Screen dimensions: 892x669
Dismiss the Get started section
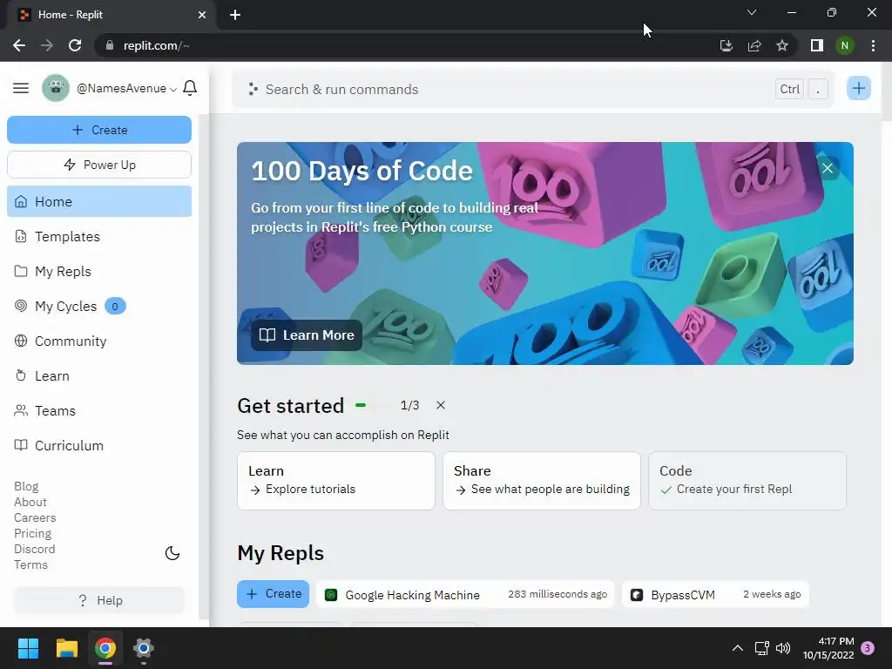pos(440,405)
